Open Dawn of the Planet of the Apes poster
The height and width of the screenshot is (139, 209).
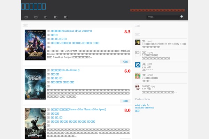pos(35,123)
